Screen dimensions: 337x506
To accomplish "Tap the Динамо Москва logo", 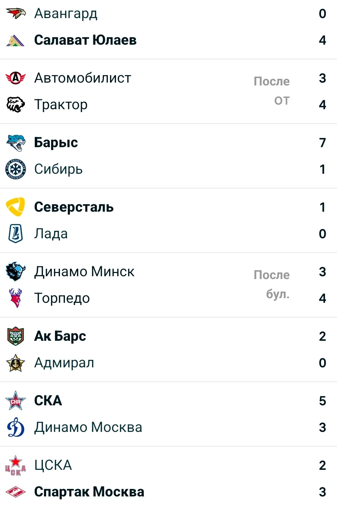I will point(16,427).
